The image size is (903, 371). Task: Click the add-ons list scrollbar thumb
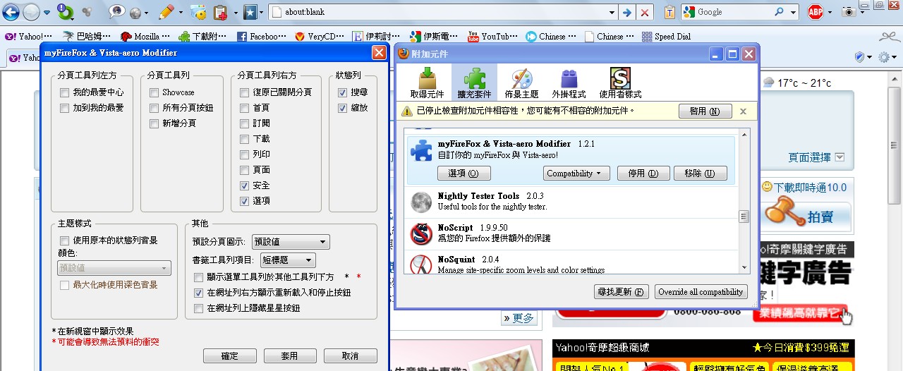[744, 217]
